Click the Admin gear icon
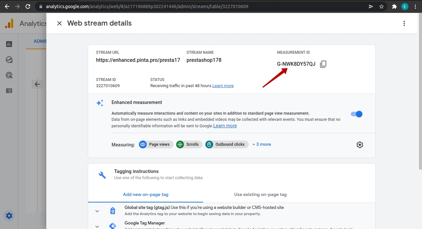This screenshot has height=229, width=422. point(9,215)
